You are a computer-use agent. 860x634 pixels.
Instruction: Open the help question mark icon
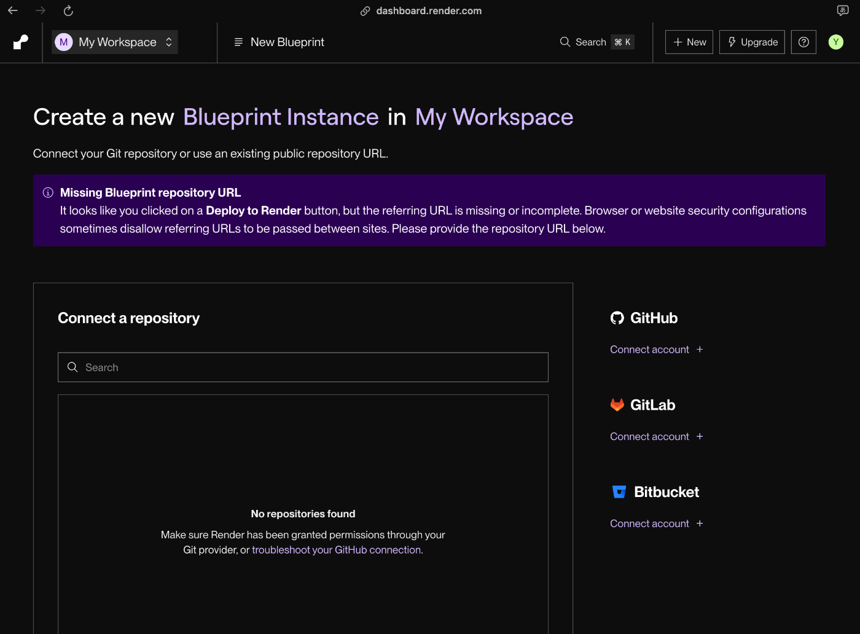point(803,42)
